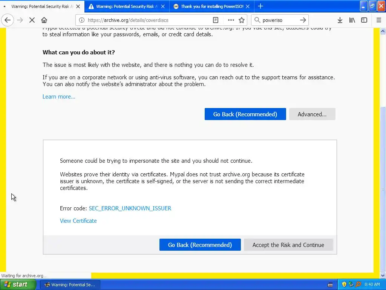Open the hamburger application menu
The width and height of the screenshot is (386, 290).
point(379,20)
